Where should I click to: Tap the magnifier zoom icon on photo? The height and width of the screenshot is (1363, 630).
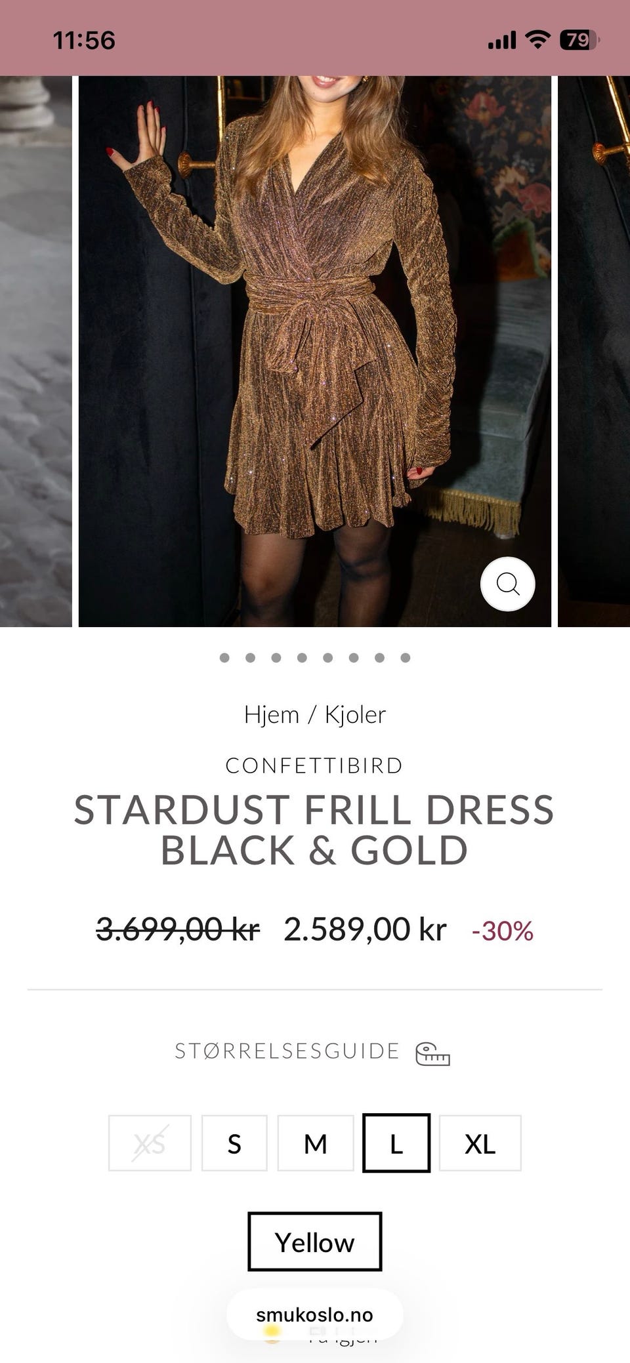coord(507,584)
